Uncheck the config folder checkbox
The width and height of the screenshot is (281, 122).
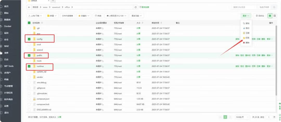29,39
